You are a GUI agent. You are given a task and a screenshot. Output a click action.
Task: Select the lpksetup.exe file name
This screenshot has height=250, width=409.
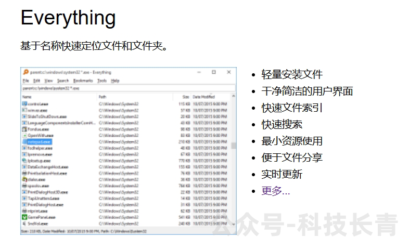(39, 161)
